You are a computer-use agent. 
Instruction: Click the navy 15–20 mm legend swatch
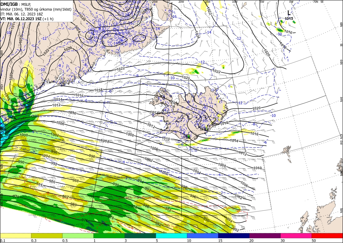234,235
